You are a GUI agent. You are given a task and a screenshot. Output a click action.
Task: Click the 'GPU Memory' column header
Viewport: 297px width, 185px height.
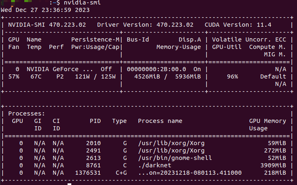pos(268,121)
